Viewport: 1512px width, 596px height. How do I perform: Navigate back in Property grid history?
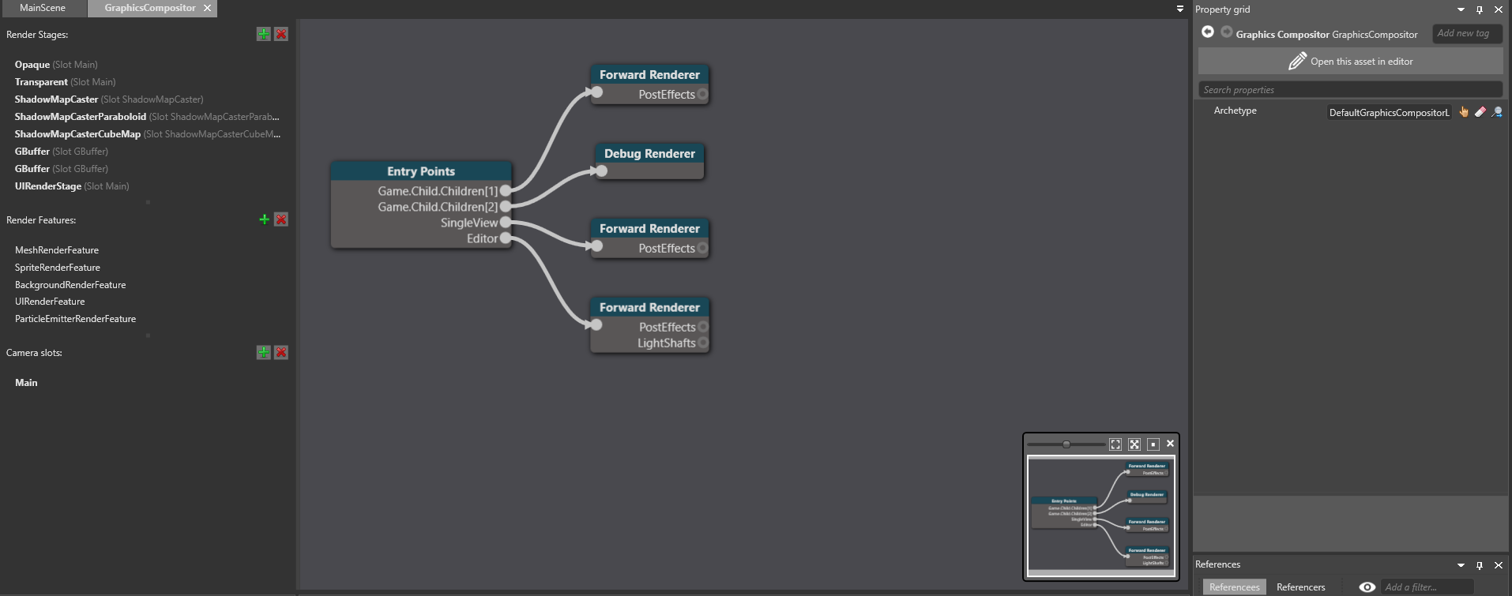[x=1208, y=32]
